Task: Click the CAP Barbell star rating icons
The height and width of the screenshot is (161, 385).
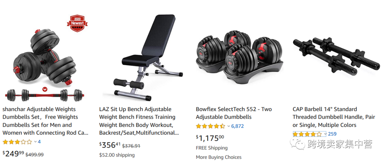Action: (307, 134)
